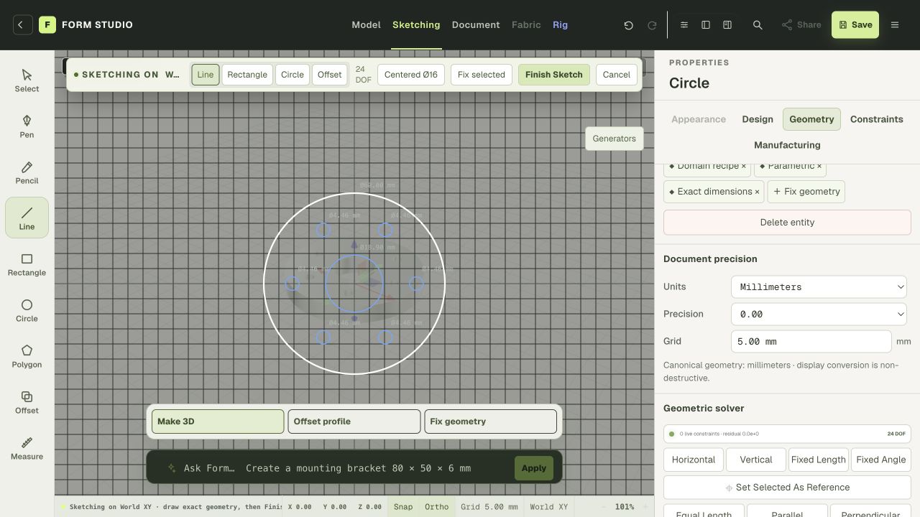Choose the Pencil tool

pos(27,172)
